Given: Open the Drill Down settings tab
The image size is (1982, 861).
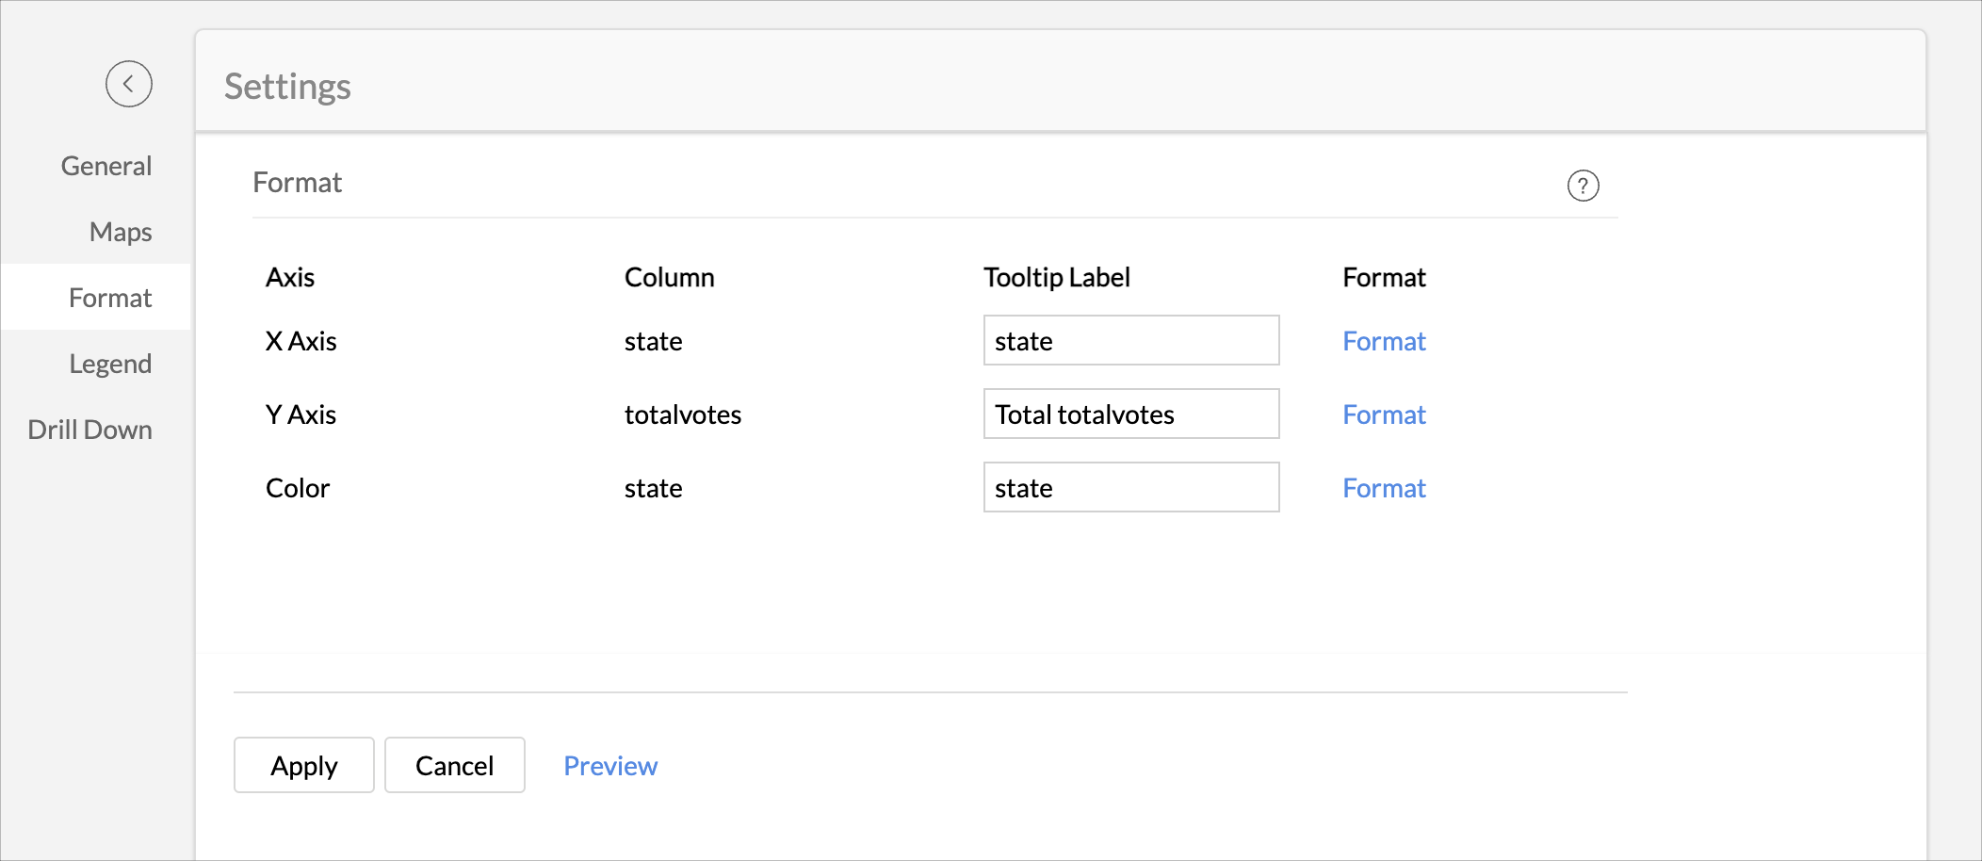Looking at the screenshot, I should [x=89, y=430].
